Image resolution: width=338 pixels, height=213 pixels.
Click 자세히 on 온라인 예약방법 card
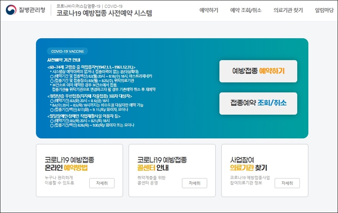click(x=102, y=183)
